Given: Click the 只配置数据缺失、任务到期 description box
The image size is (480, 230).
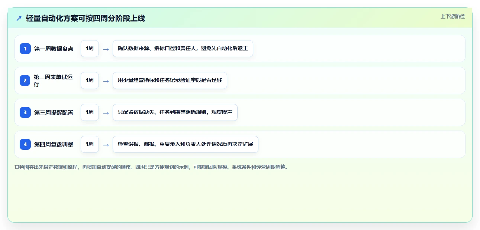Looking at the screenshot, I should (x=175, y=112).
